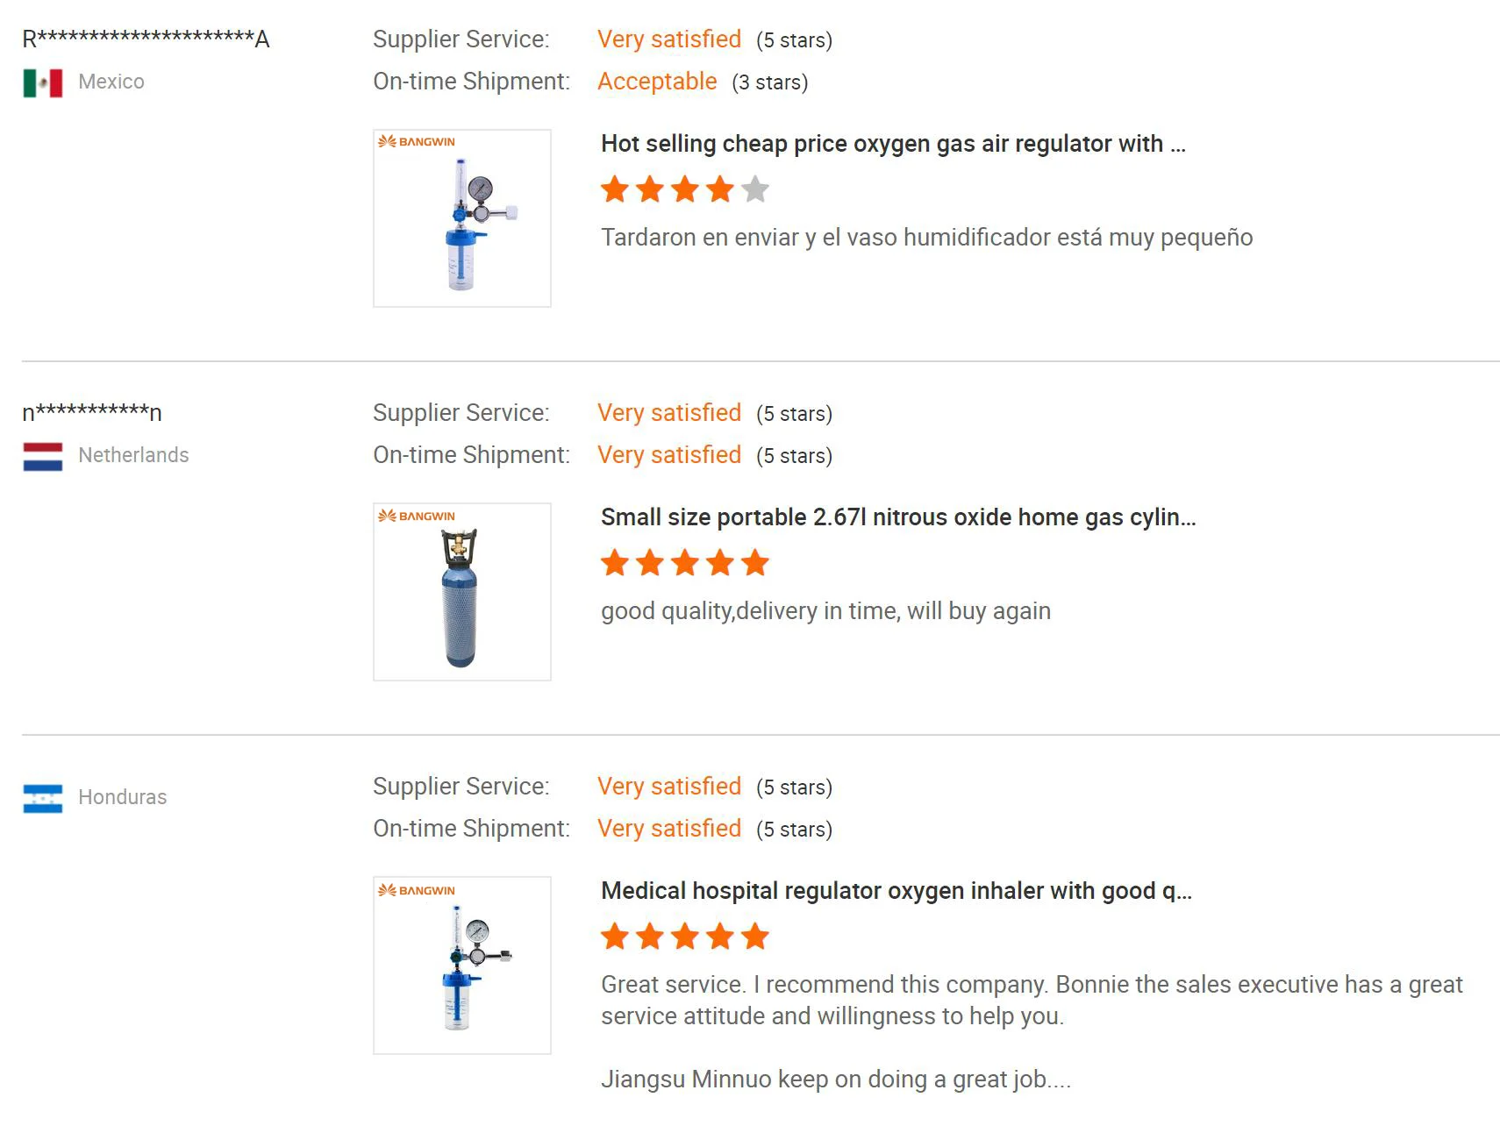
Task: Click the last star of the Honduras review
Action: (754, 937)
